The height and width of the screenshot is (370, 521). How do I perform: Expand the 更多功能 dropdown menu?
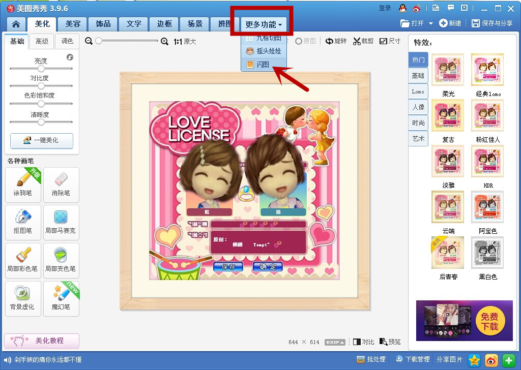pyautogui.click(x=264, y=24)
